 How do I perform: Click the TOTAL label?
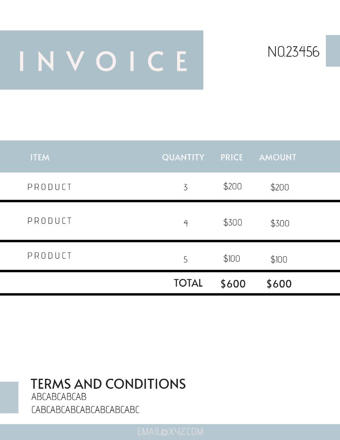pyautogui.click(x=188, y=283)
